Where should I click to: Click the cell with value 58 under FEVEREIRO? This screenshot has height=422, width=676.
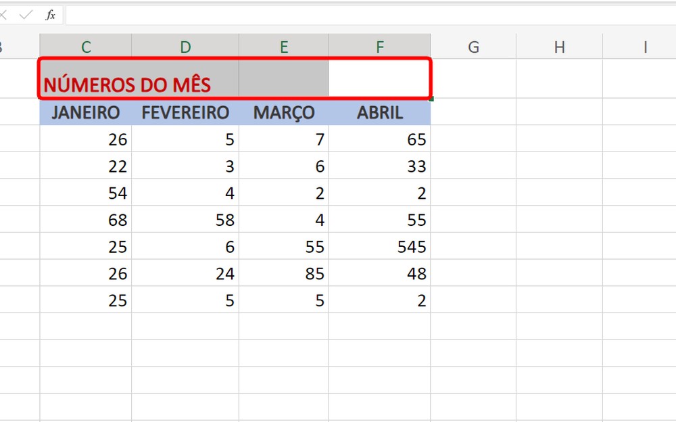[x=185, y=220]
